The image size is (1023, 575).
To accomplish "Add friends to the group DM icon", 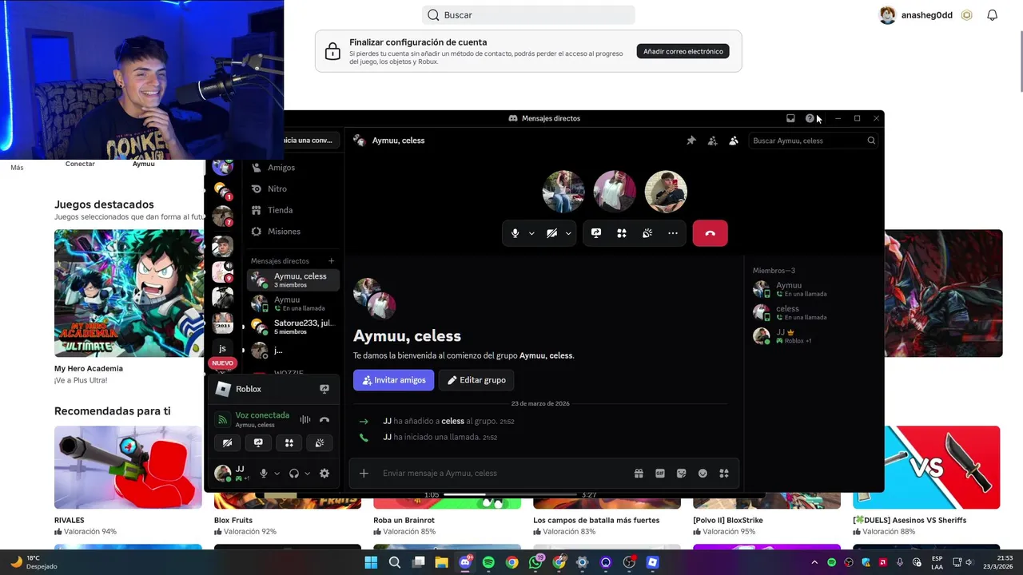I will coord(712,141).
